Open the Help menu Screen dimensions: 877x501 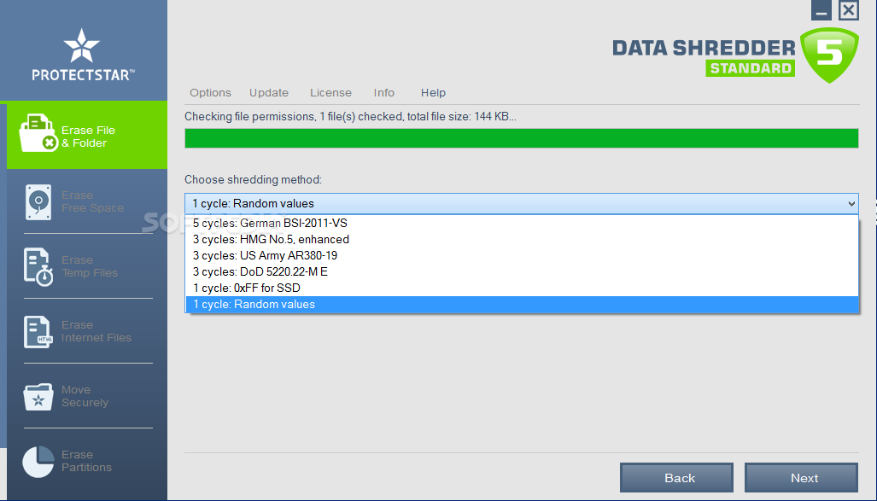click(434, 93)
